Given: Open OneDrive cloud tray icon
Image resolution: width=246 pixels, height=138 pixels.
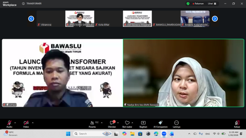Looking at the screenshot, I should (195, 134).
